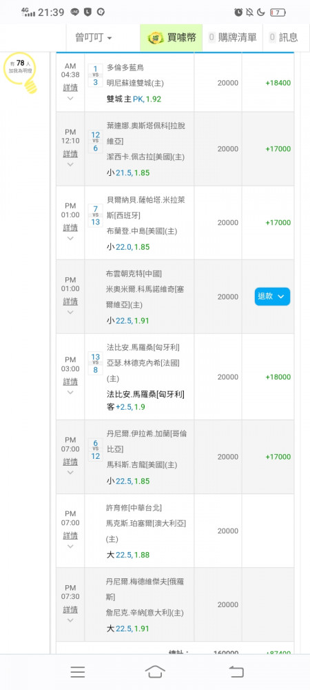Open the blue 退款 refund dropdown
310x690 pixels.
click(x=272, y=297)
